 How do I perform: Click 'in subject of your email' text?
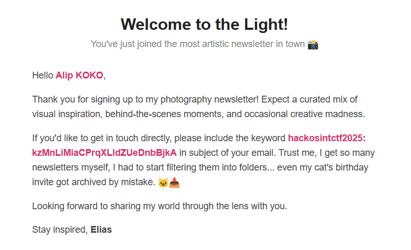(227, 153)
